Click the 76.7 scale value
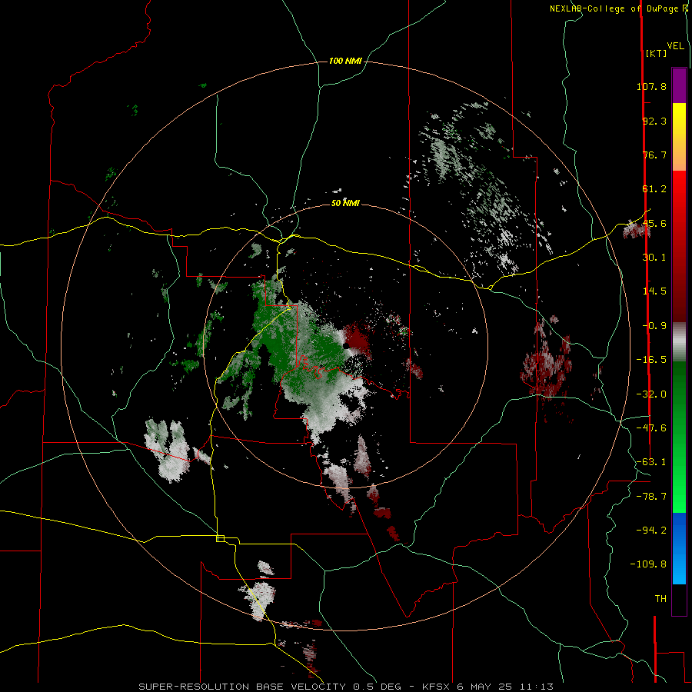692x692 pixels. tap(654, 155)
